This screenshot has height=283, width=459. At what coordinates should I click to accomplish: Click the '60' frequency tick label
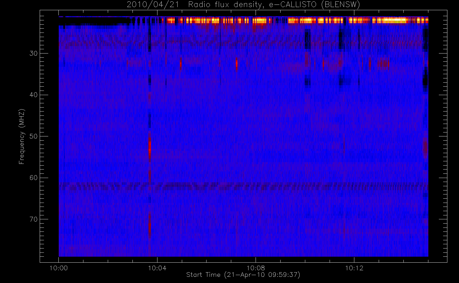[33, 178]
